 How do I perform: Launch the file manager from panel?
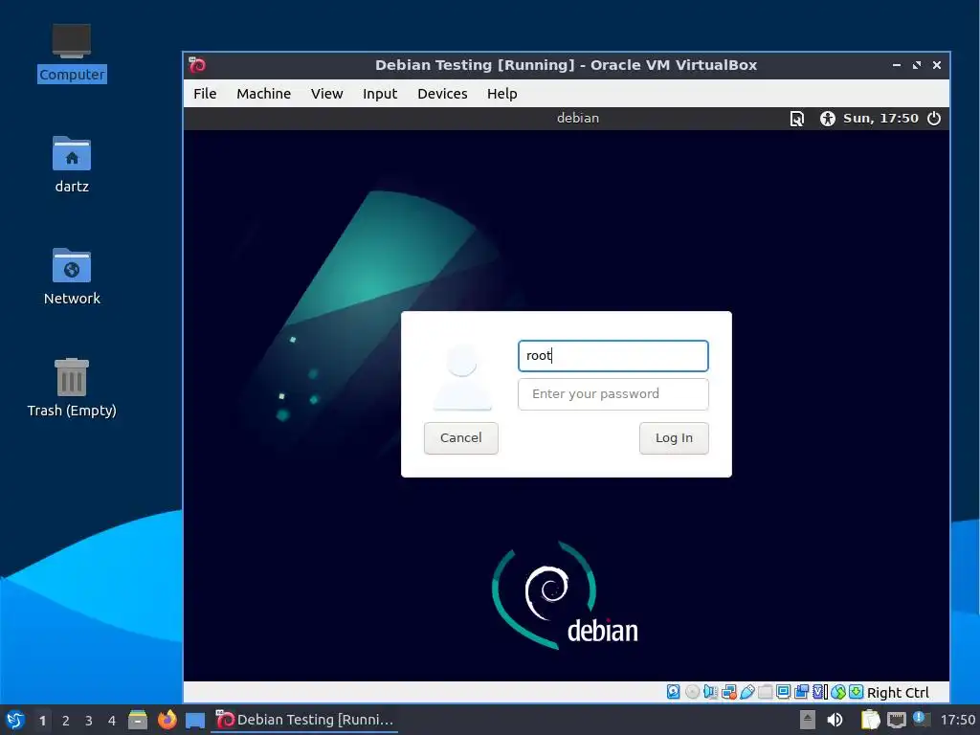pyautogui.click(x=138, y=720)
